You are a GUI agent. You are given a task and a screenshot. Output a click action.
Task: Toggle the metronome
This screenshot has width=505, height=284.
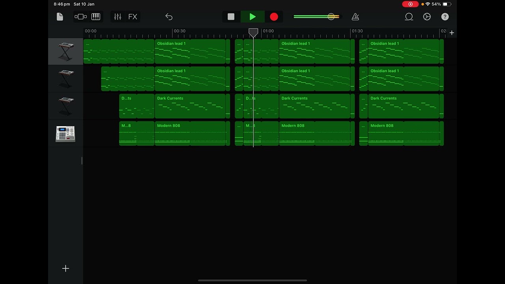click(x=355, y=17)
